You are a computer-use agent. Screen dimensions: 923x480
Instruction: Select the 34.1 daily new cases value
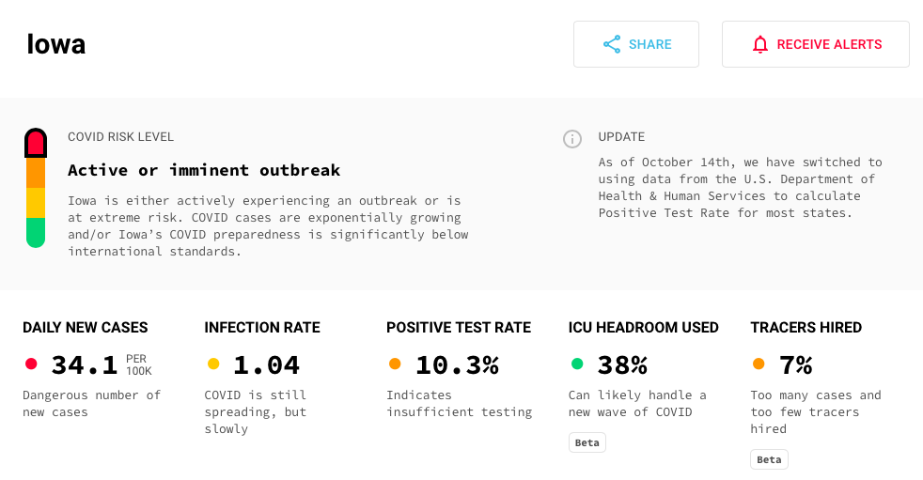pos(85,364)
